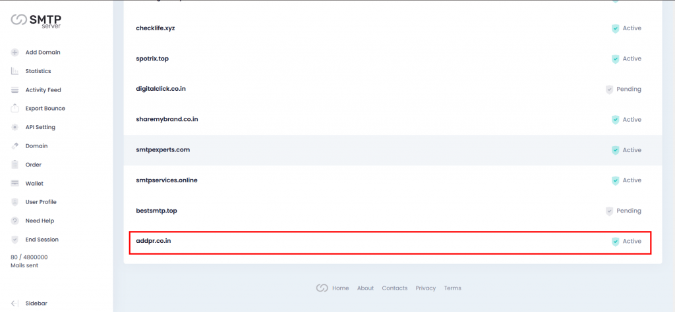Click the Active shield icon for sharemybrand.co.in
This screenshot has width=675, height=312.
pyautogui.click(x=616, y=120)
